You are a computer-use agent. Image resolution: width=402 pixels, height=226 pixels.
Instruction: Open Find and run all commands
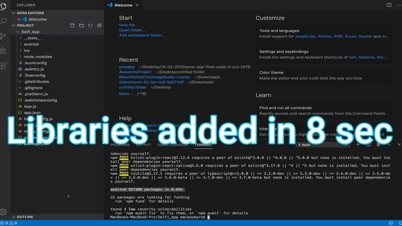click(x=323, y=110)
